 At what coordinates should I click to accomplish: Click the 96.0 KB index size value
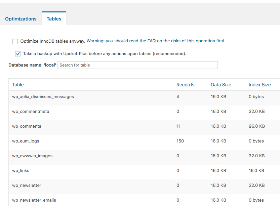(256, 126)
